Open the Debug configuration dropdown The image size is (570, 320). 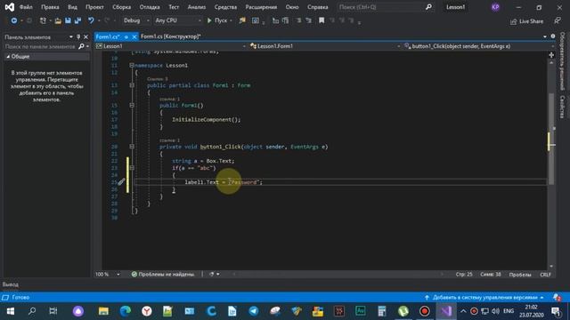pos(136,20)
